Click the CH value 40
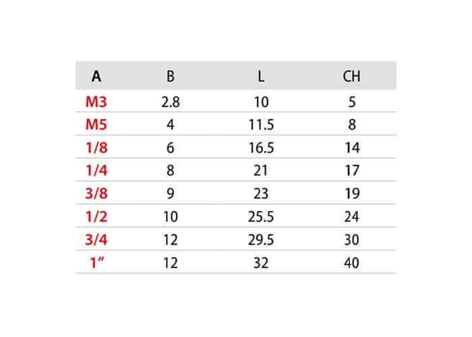Viewport: 472px width, 337px height. click(x=351, y=263)
